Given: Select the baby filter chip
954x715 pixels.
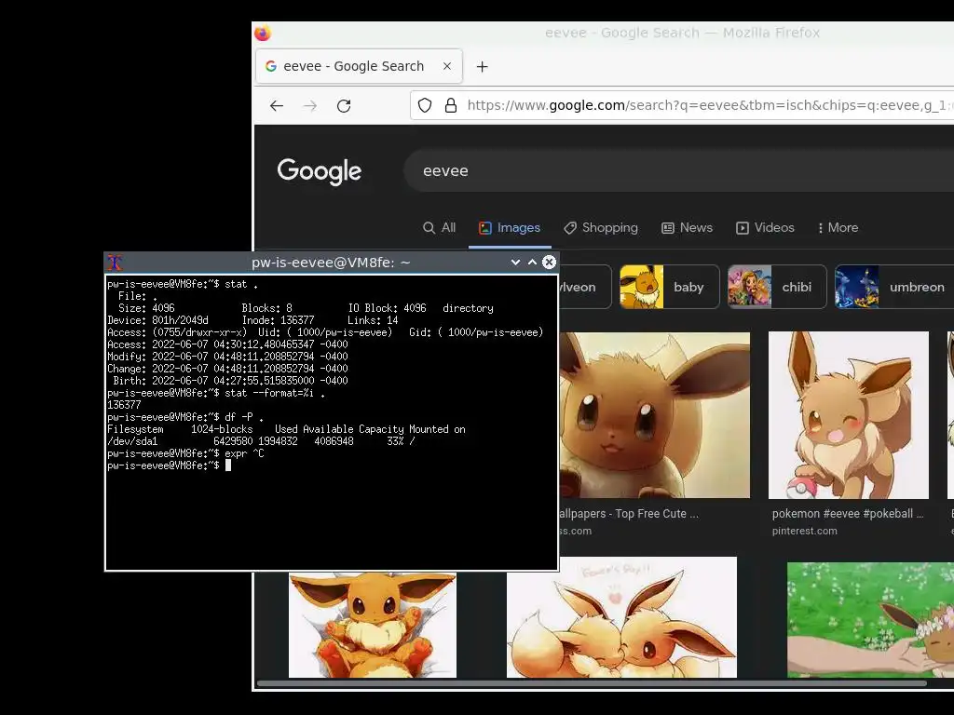Looking at the screenshot, I should click(669, 287).
